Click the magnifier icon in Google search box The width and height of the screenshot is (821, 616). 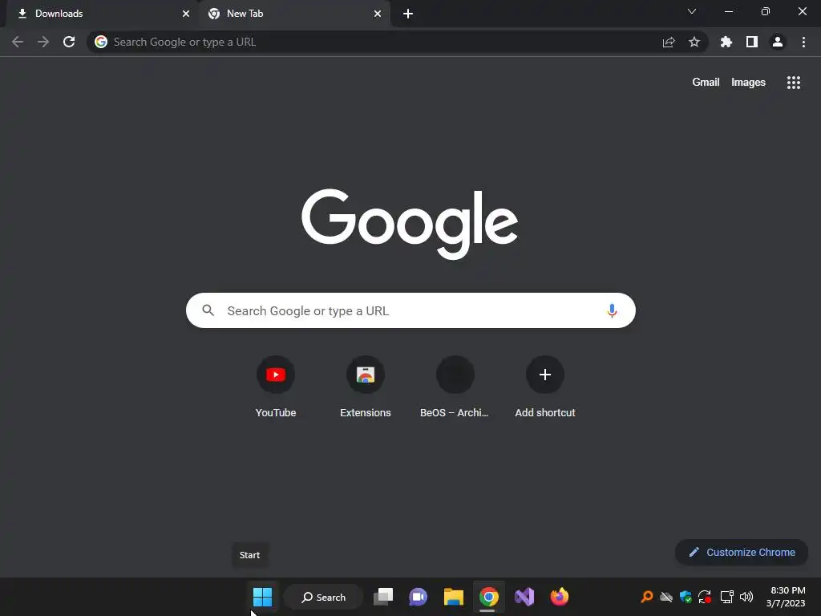(x=208, y=310)
